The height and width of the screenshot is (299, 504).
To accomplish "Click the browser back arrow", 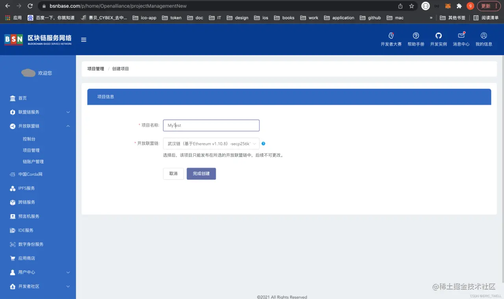I will pyautogui.click(x=7, y=6).
